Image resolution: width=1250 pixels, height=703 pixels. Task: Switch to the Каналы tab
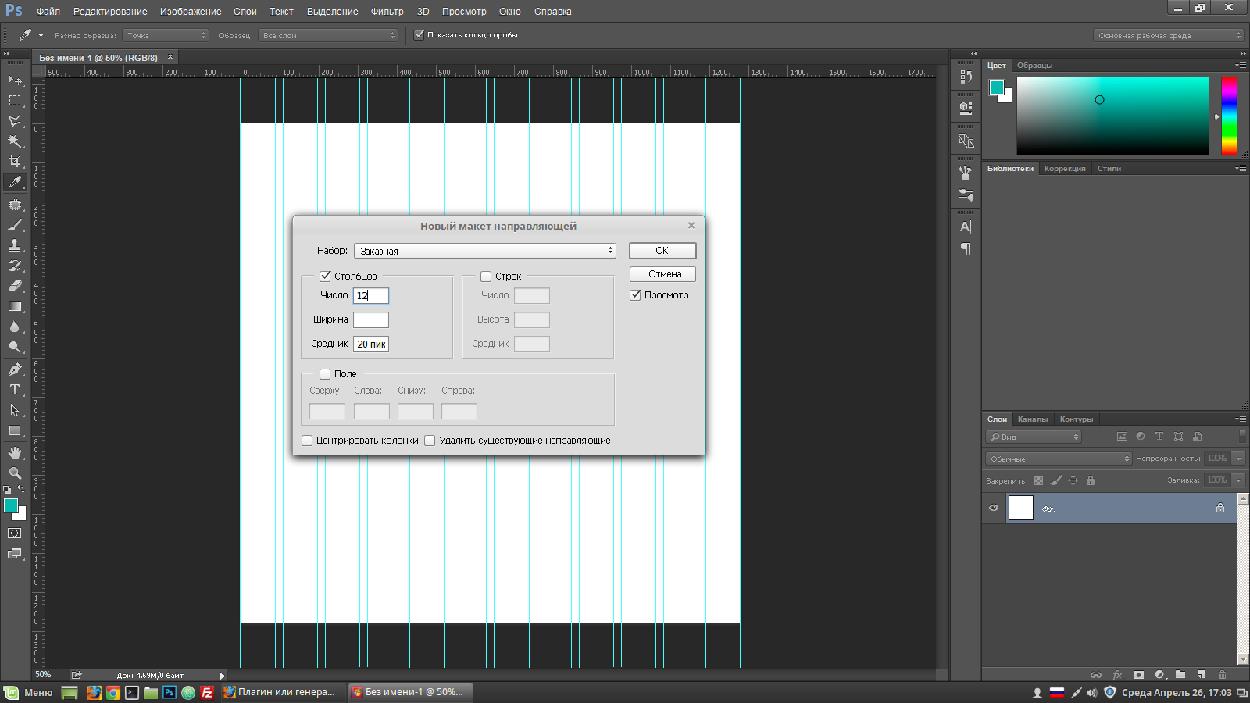tap(1032, 419)
